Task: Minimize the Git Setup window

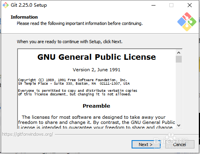Action: click(153, 5)
